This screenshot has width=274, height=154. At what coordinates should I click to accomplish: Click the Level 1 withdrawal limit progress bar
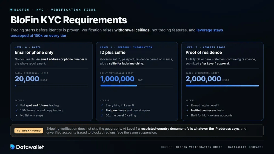tap(137, 86)
